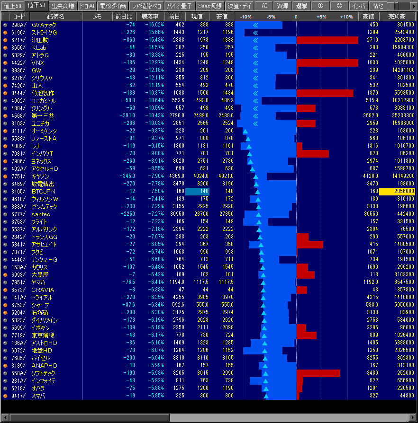Click the red bar in 菊池製作 row

pos(324,93)
